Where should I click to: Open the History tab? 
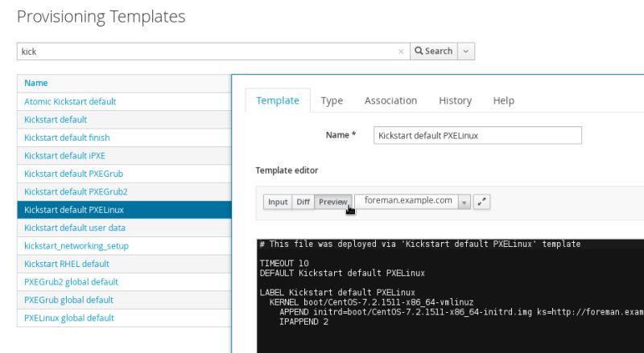455,101
